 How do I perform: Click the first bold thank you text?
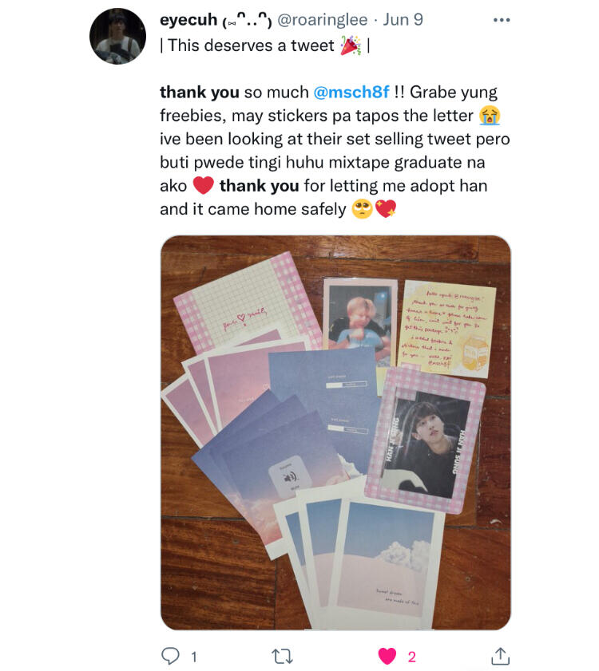200,92
